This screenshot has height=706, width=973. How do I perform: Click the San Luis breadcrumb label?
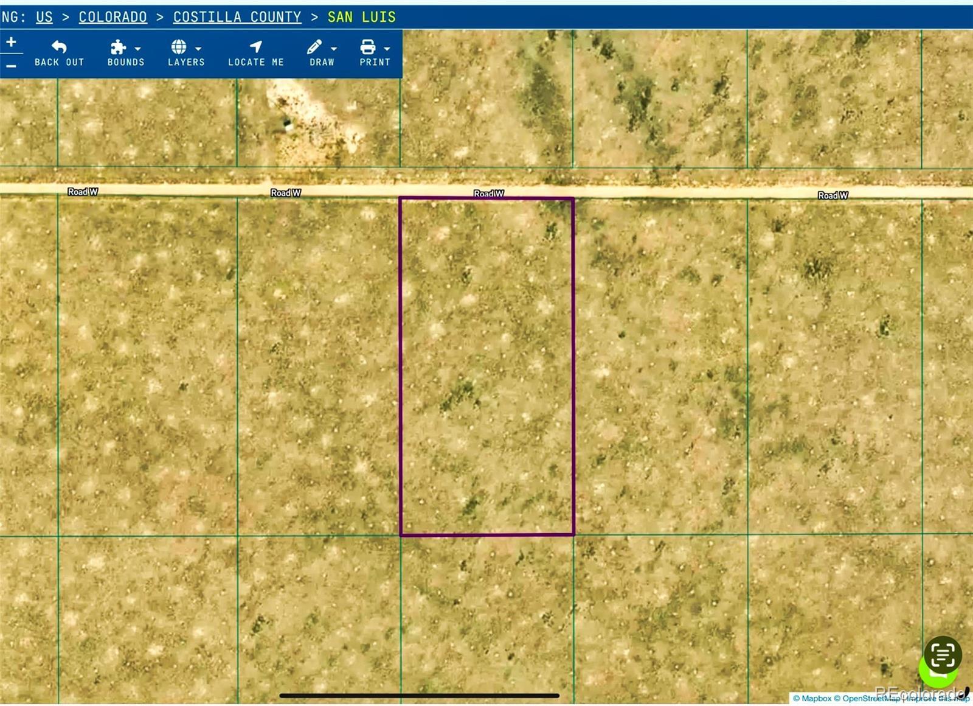[362, 17]
